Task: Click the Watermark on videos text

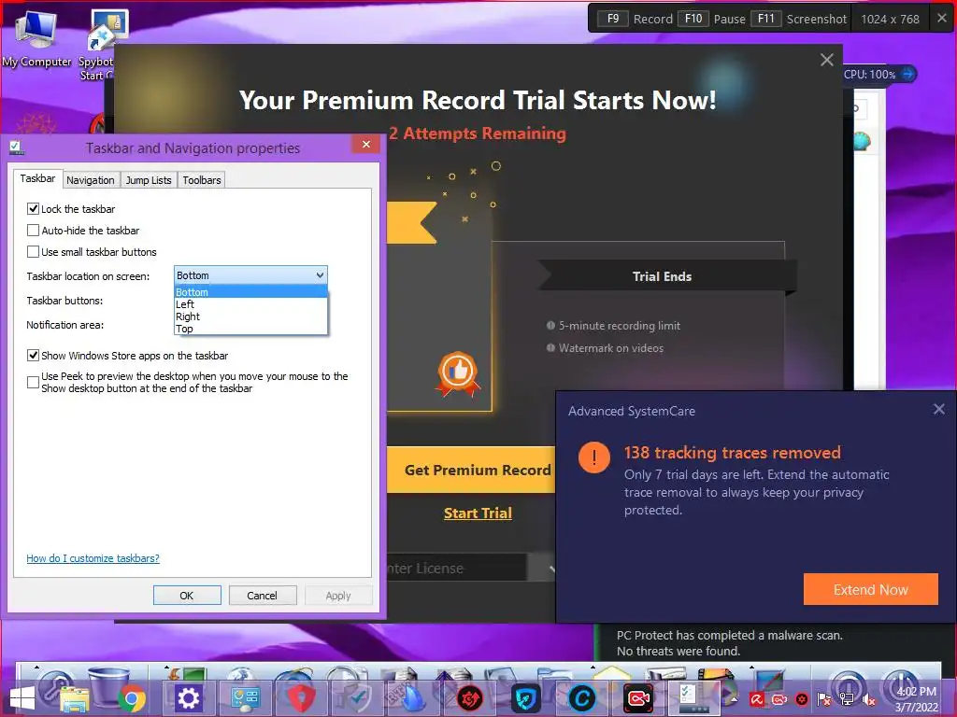Action: pyautogui.click(x=611, y=348)
